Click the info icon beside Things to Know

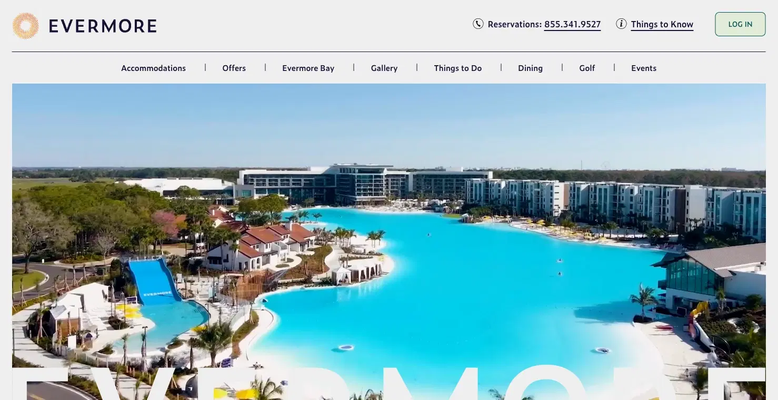click(x=621, y=24)
